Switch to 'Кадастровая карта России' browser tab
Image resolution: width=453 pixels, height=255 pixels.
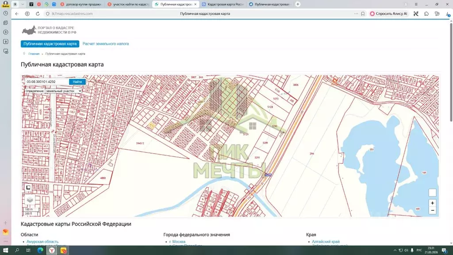point(223,4)
